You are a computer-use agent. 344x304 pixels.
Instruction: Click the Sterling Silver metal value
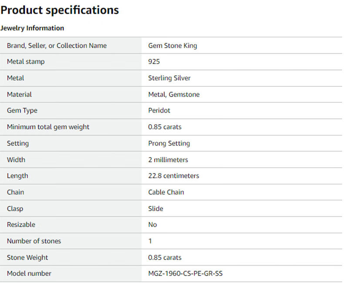pos(169,78)
